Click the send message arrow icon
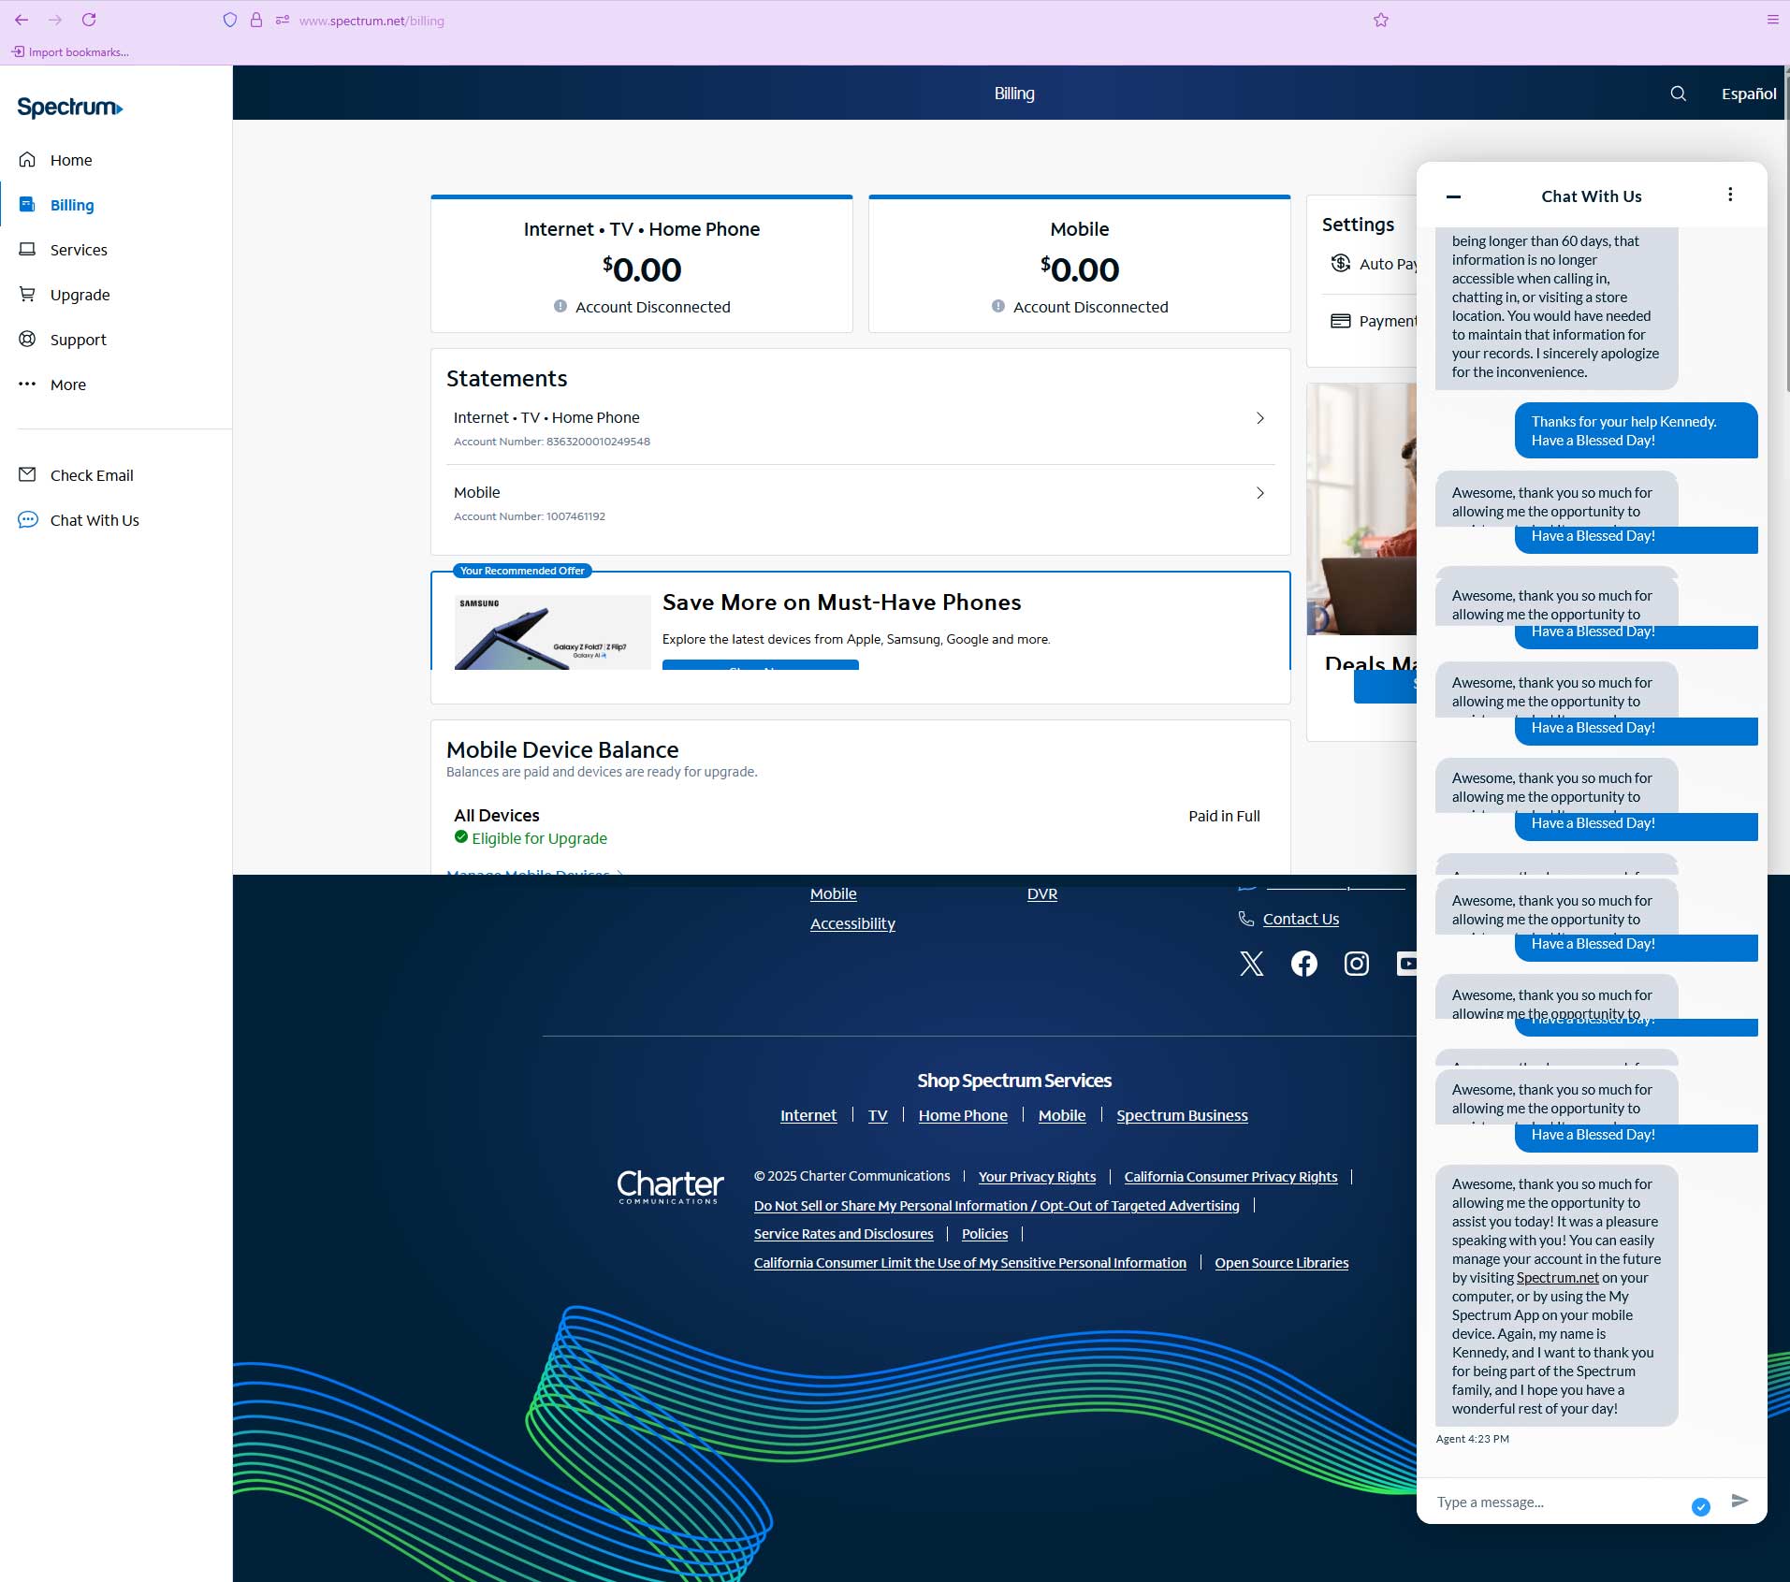The width and height of the screenshot is (1790, 1582). click(x=1739, y=1501)
